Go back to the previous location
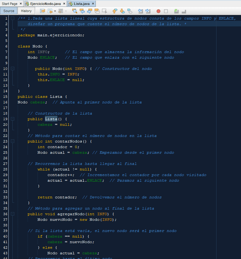 pyautogui.click(x=50, y=11)
